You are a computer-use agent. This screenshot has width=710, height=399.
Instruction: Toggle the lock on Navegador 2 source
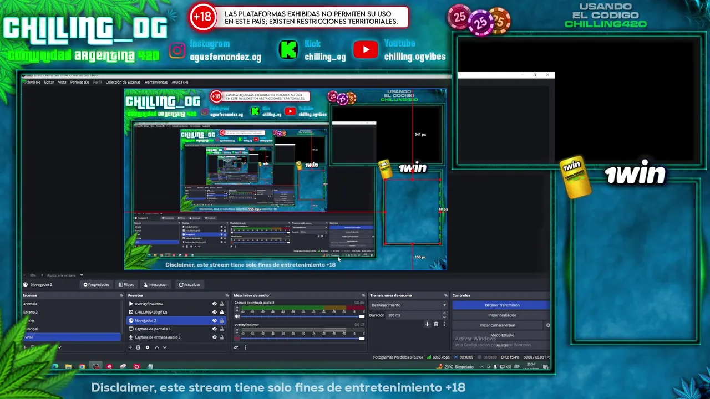tap(222, 320)
